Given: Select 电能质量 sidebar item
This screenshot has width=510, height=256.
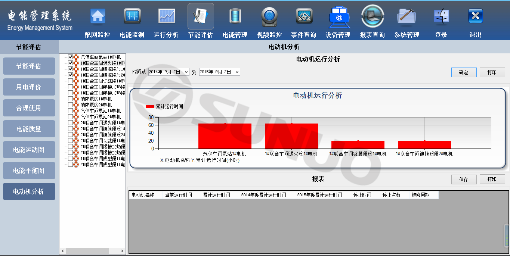Looking at the screenshot, I should tap(29, 129).
